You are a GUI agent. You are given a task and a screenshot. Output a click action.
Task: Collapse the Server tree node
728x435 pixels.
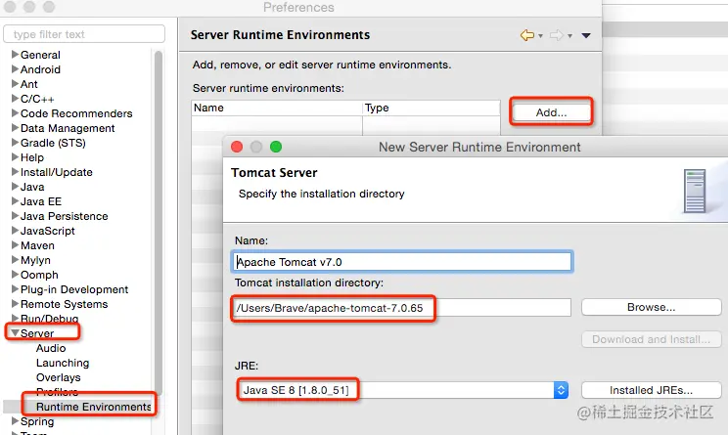15,333
